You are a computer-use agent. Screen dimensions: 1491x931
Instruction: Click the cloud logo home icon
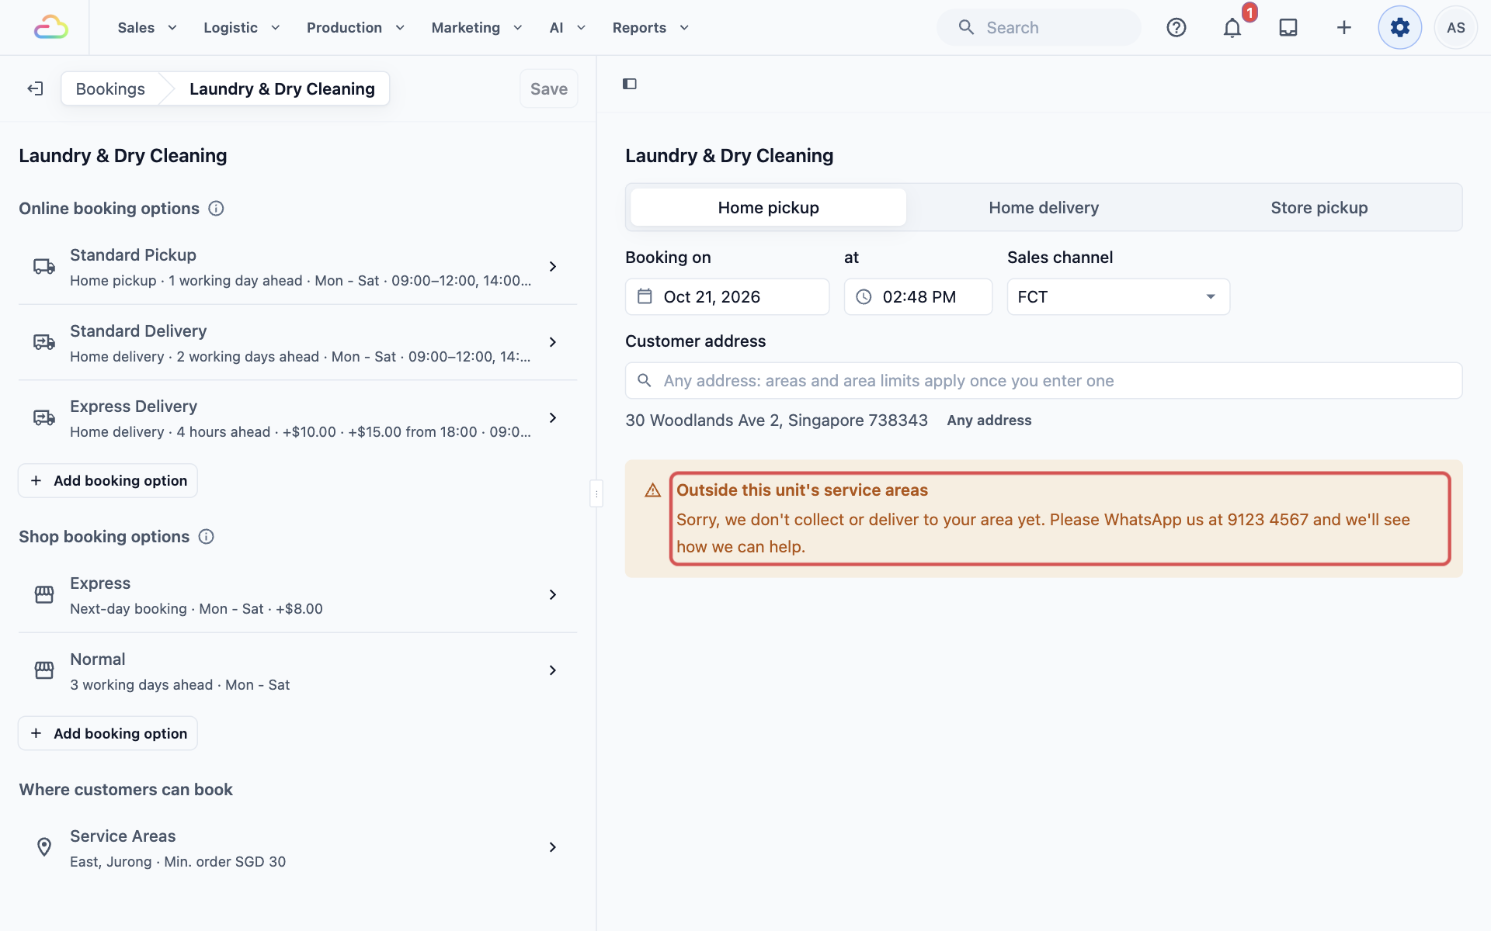coord(51,28)
